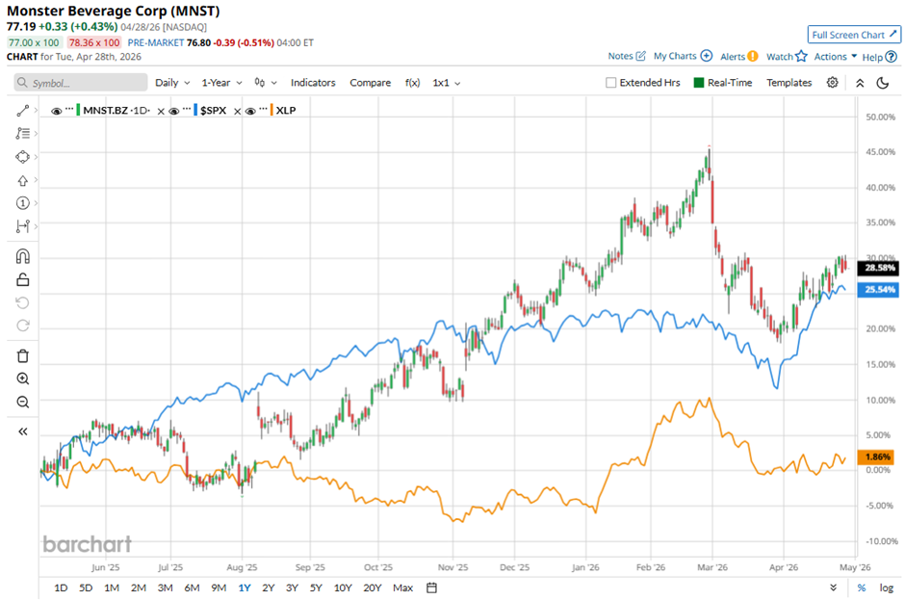
Task: Open the Actions dropdown menu
Action: click(x=834, y=57)
